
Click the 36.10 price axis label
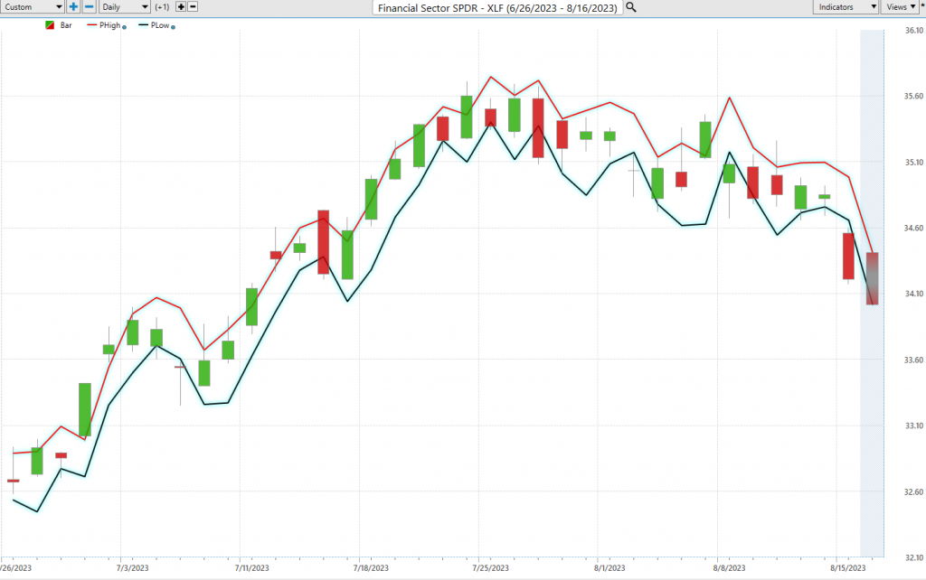click(913, 30)
